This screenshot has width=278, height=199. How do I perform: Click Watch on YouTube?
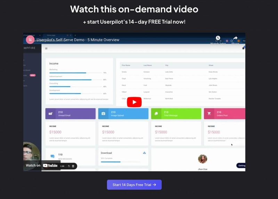[x=42, y=165]
